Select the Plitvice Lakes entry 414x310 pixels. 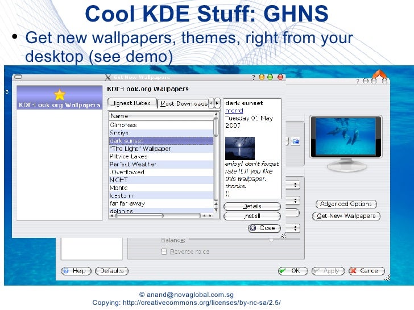point(162,157)
